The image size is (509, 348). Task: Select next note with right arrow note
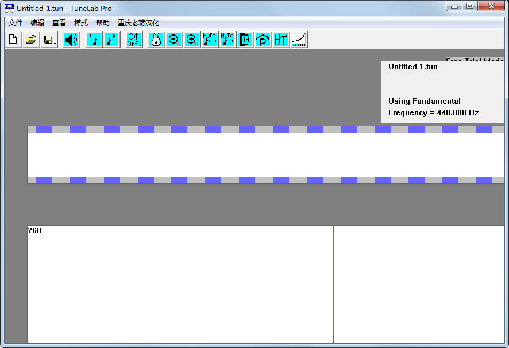point(111,40)
